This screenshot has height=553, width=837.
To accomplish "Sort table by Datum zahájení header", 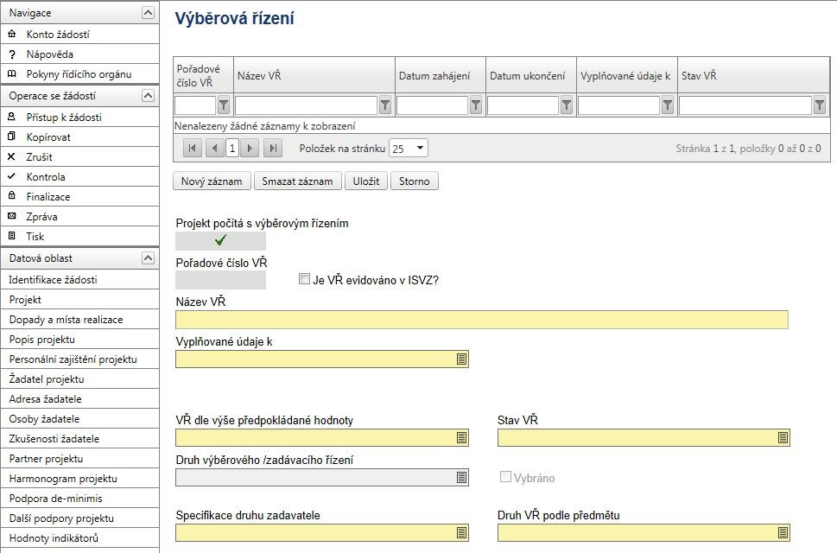I will 434,75.
